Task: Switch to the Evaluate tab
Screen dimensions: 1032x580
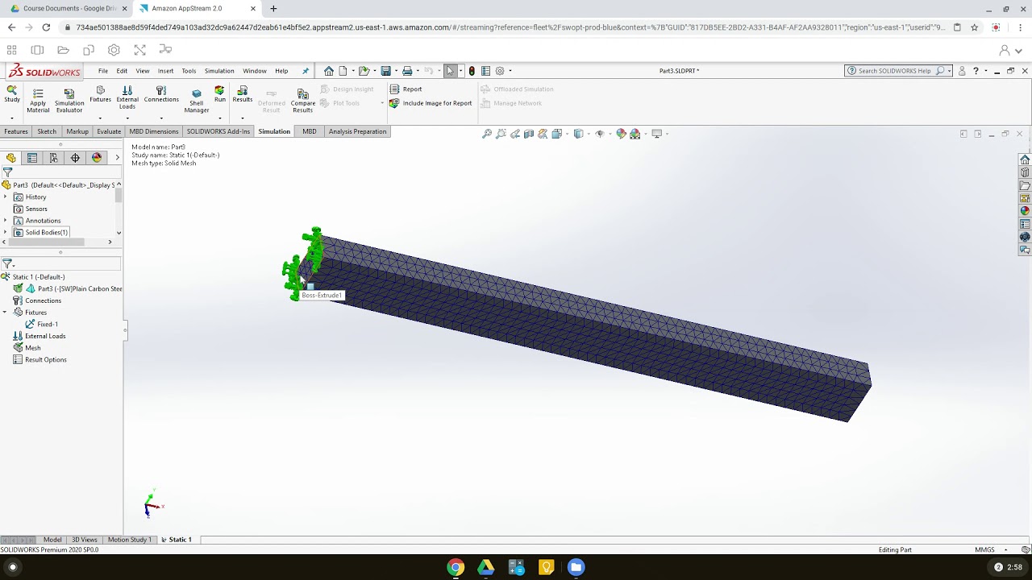Action: click(x=109, y=131)
